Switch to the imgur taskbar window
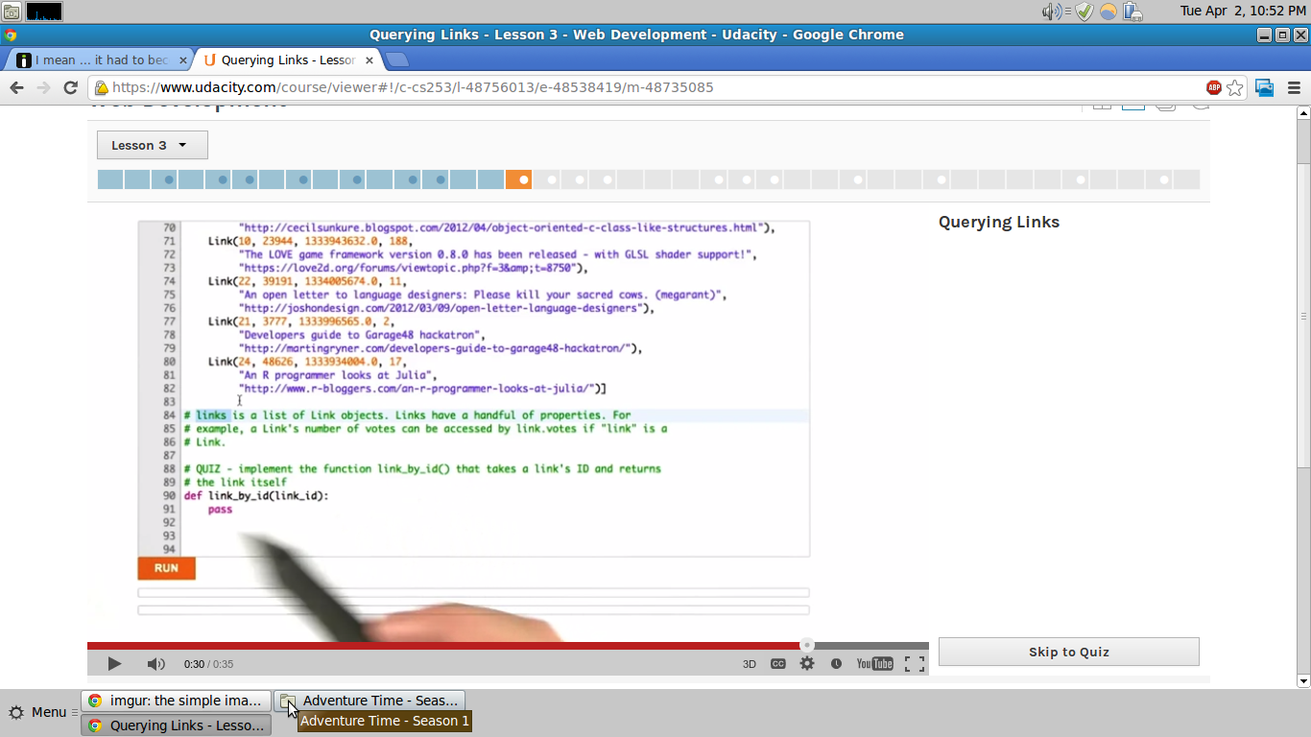The height and width of the screenshot is (737, 1311). [177, 701]
